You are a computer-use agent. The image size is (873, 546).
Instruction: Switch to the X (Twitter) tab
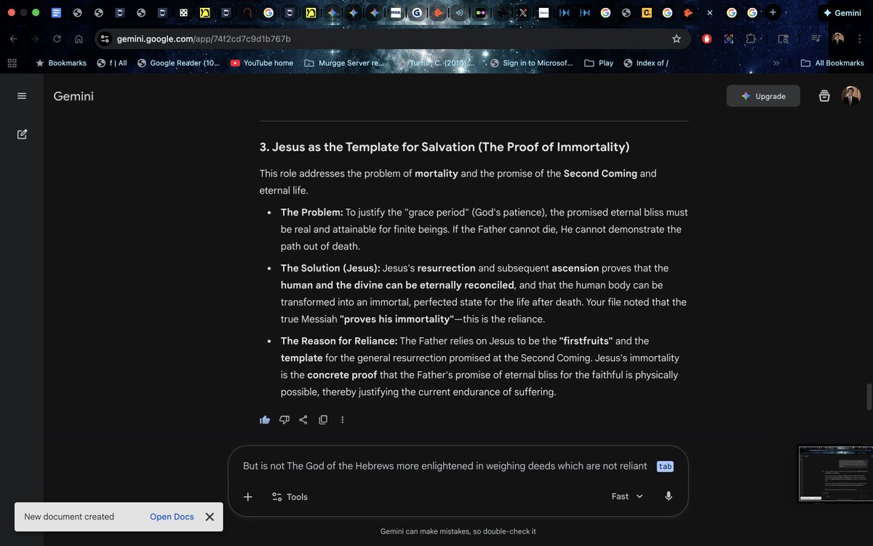(x=522, y=12)
